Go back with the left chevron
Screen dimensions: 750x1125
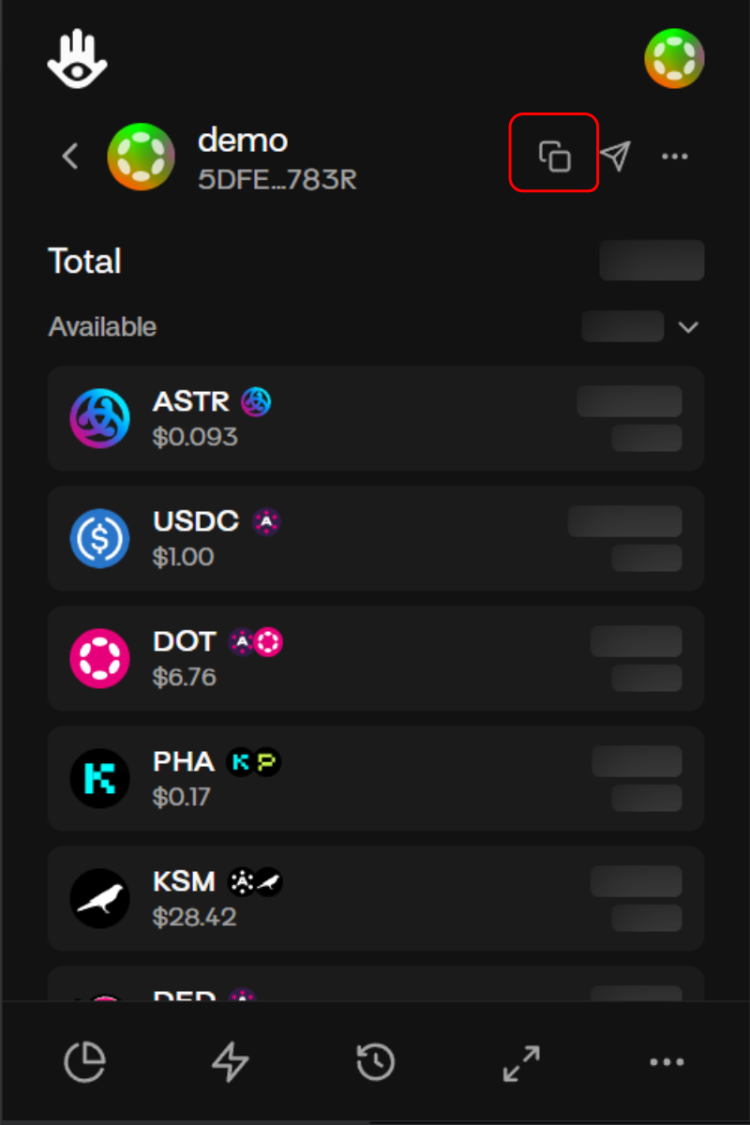(70, 156)
